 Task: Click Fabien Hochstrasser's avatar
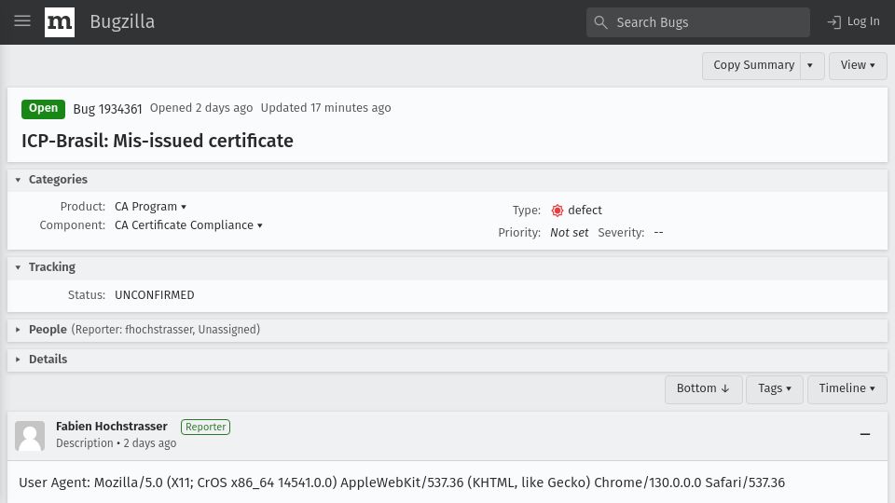tap(30, 436)
